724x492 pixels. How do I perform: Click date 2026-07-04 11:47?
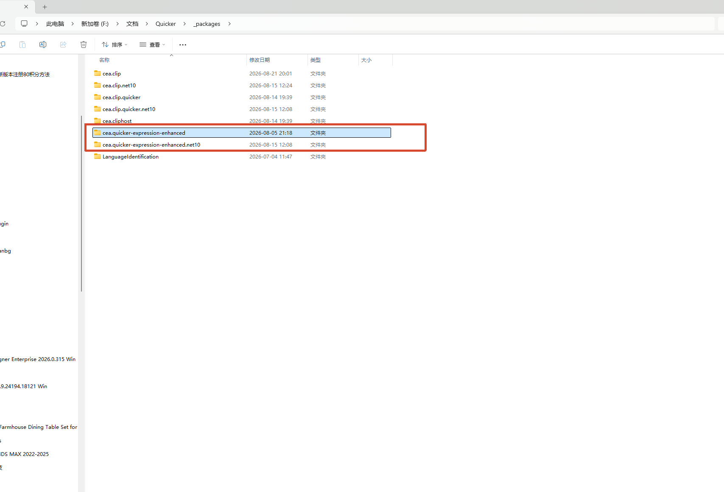tap(271, 156)
